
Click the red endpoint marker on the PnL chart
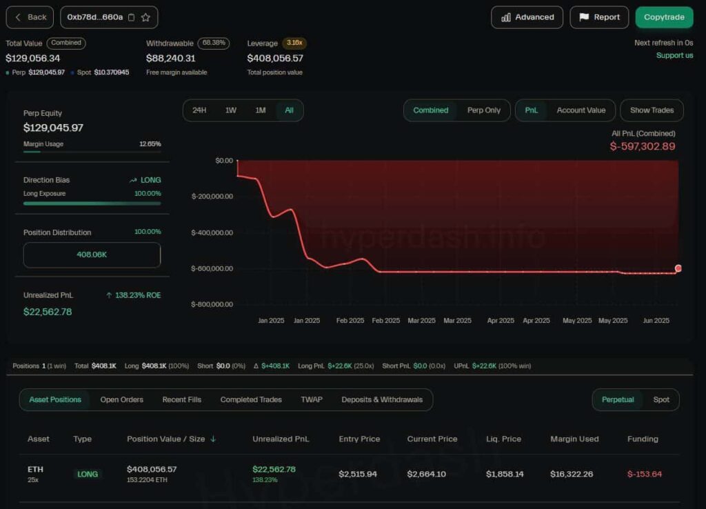[678, 268]
